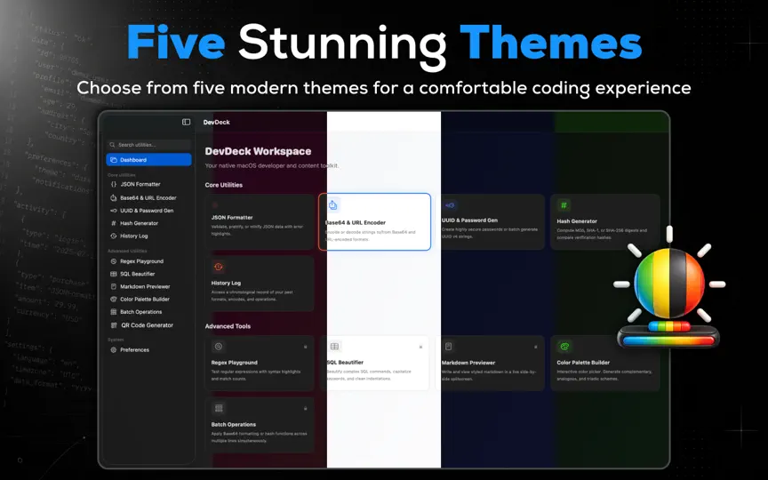Open the JSON Formatter card

coord(260,222)
